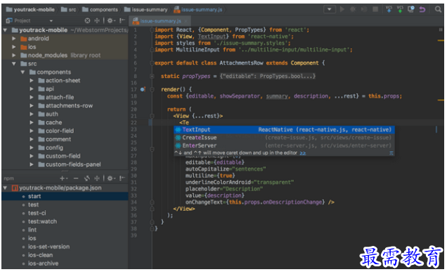Choose EnterServer completion suggestion
The image size is (447, 279).
coord(284,145)
